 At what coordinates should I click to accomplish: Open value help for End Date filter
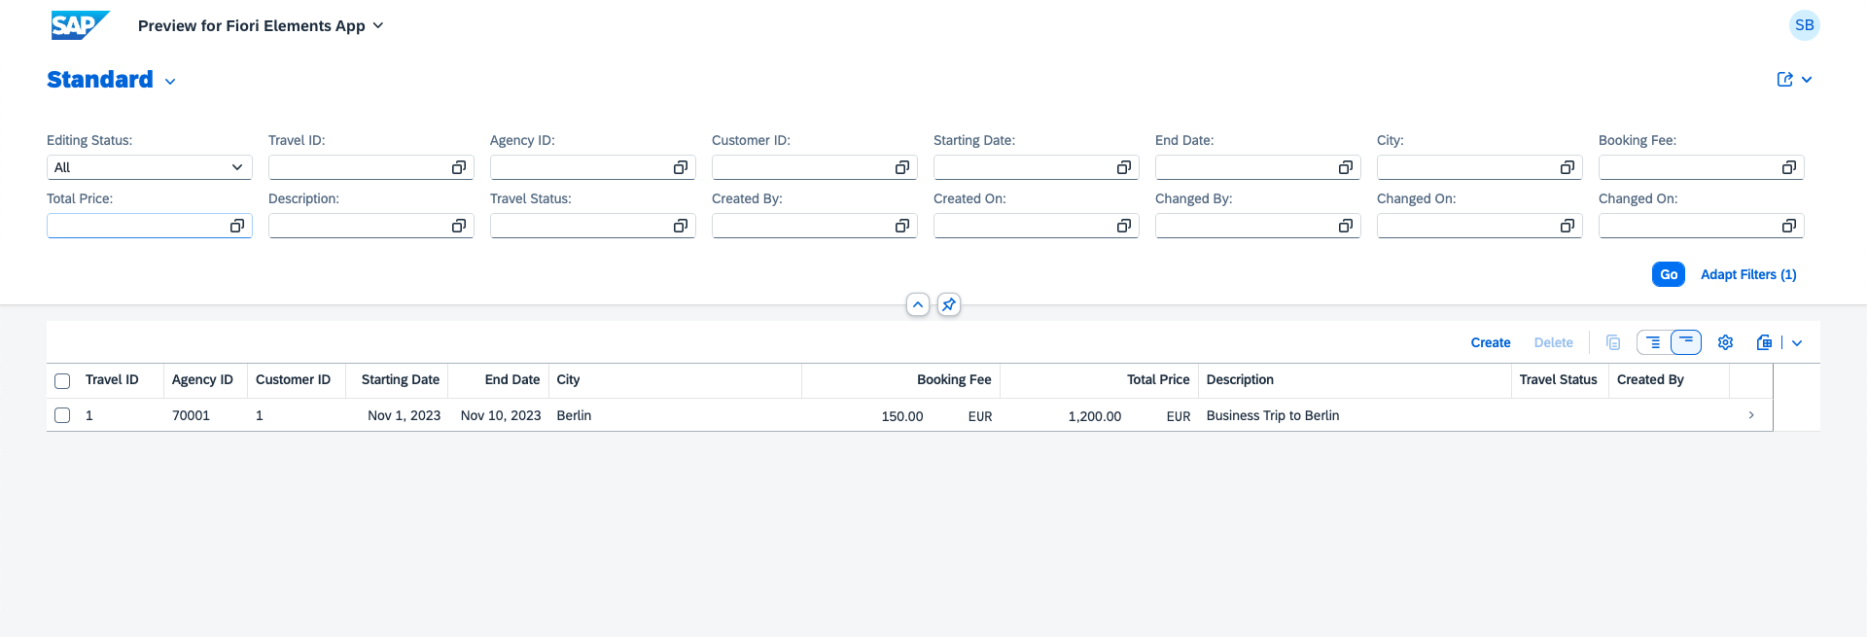[1346, 168]
